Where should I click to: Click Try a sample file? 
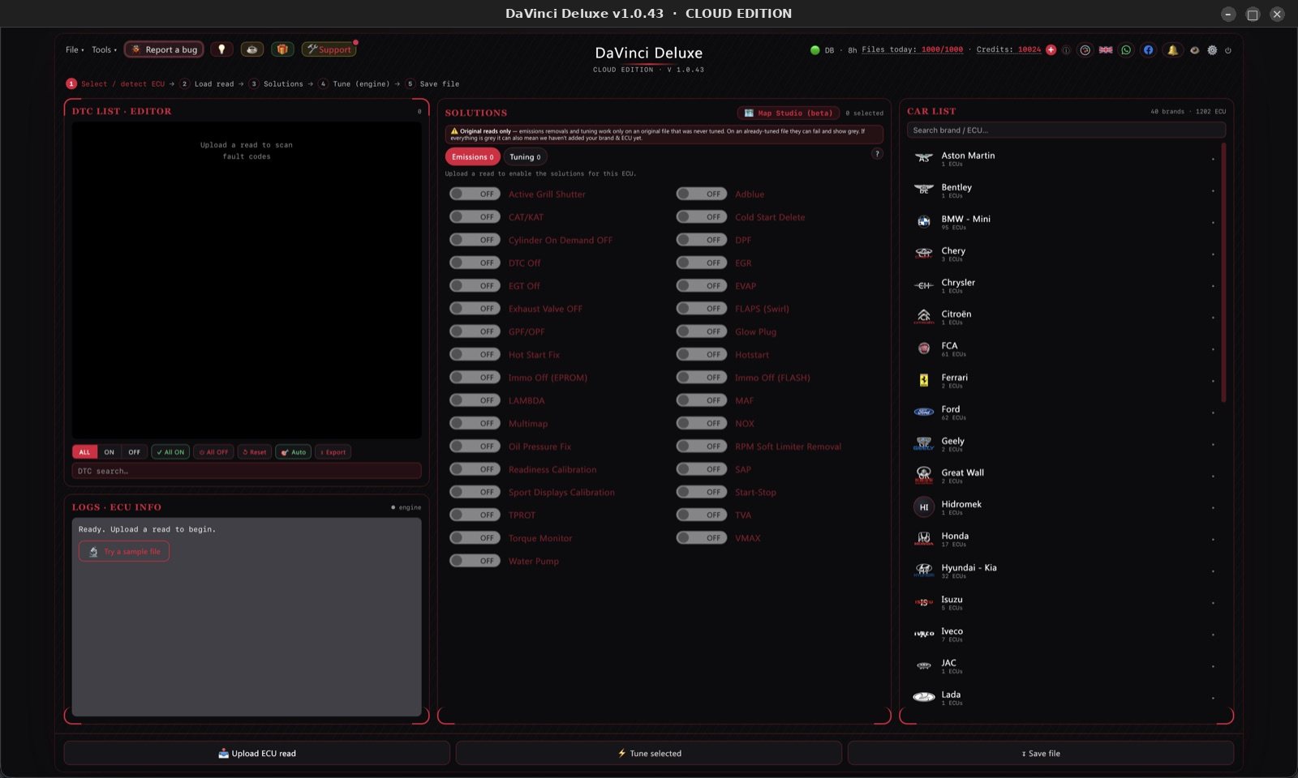point(124,552)
